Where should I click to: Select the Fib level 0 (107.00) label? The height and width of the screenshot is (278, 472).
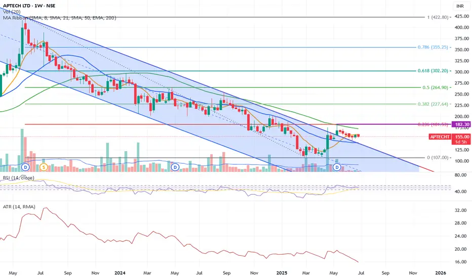(438, 158)
